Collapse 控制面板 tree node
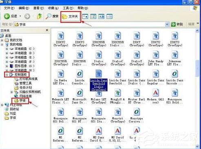This screenshot has width=201, height=149. [x=7, y=74]
